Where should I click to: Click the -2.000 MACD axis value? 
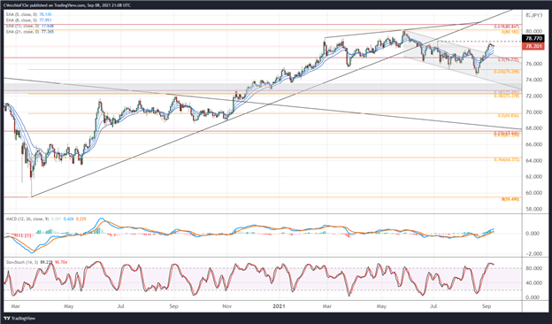[x=533, y=254]
